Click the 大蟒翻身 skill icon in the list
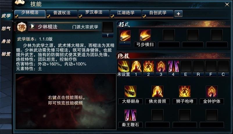This screenshot has width=233, height=134. pyautogui.click(x=130, y=91)
